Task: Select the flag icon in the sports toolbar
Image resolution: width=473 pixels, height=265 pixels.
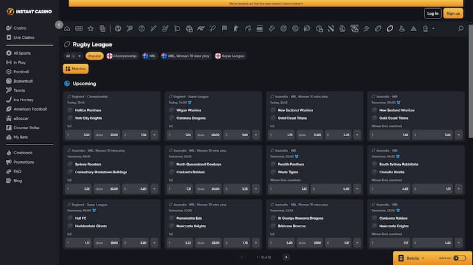Action: 224,29
